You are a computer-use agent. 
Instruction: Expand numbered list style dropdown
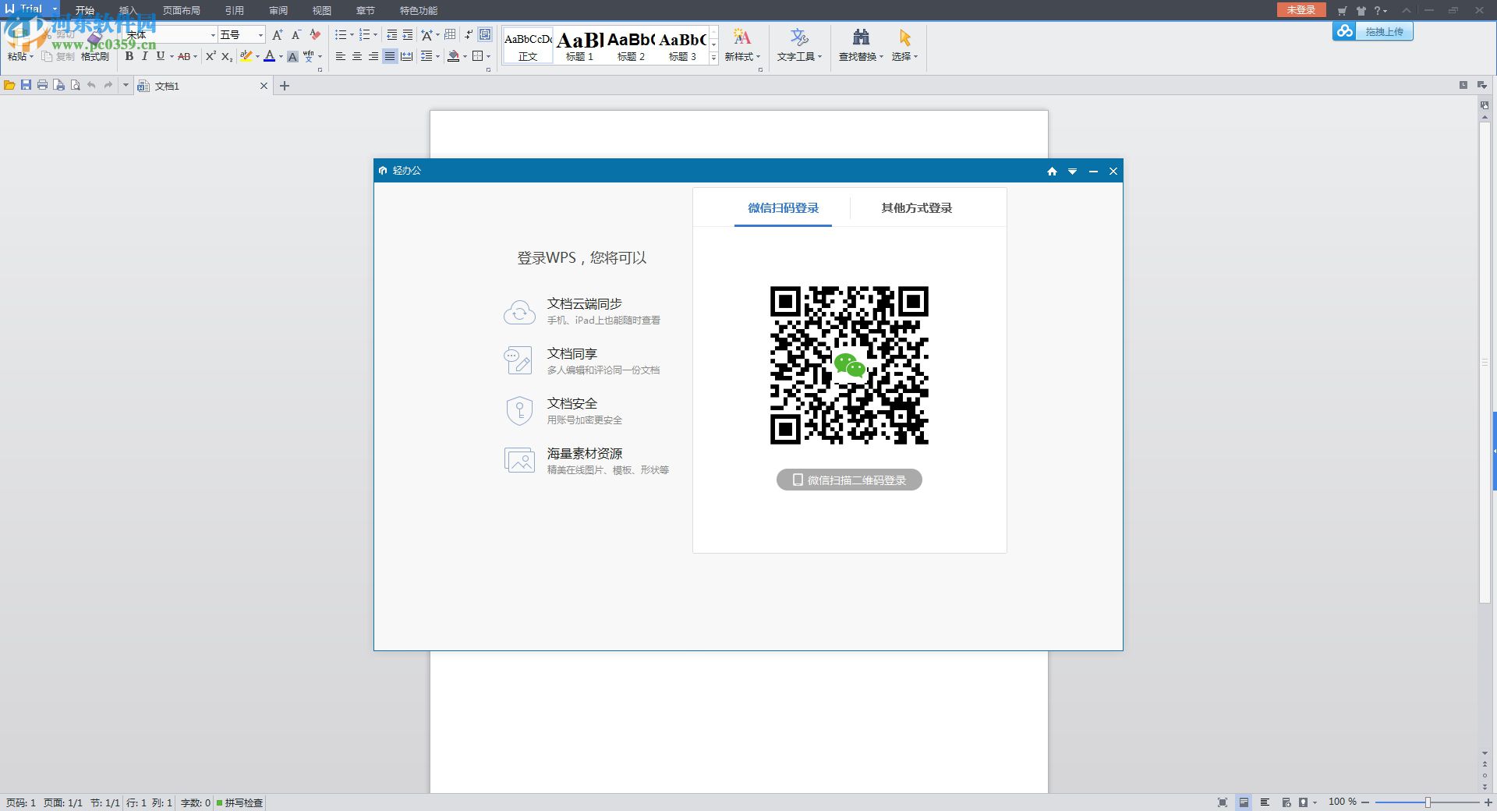375,35
